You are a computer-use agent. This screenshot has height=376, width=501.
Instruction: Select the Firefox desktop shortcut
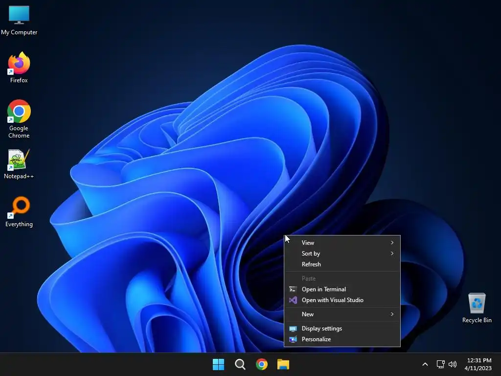pos(19,68)
